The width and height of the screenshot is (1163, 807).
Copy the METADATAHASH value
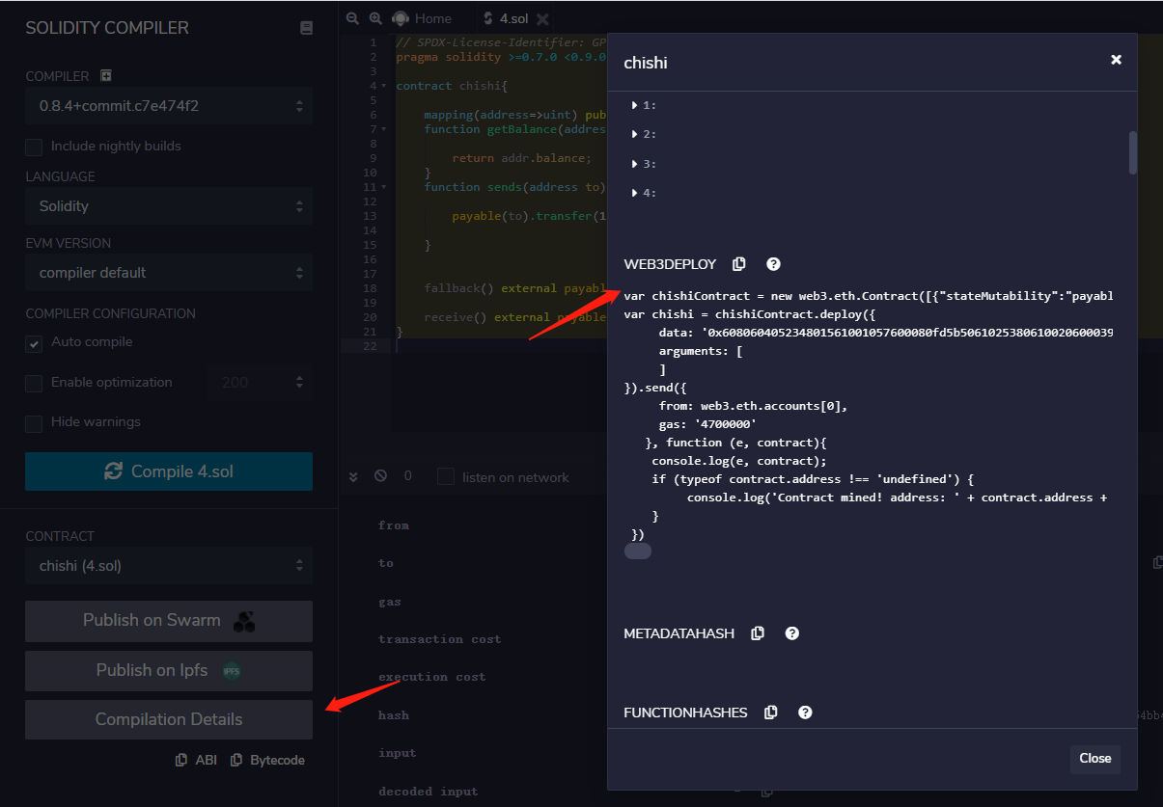click(758, 633)
